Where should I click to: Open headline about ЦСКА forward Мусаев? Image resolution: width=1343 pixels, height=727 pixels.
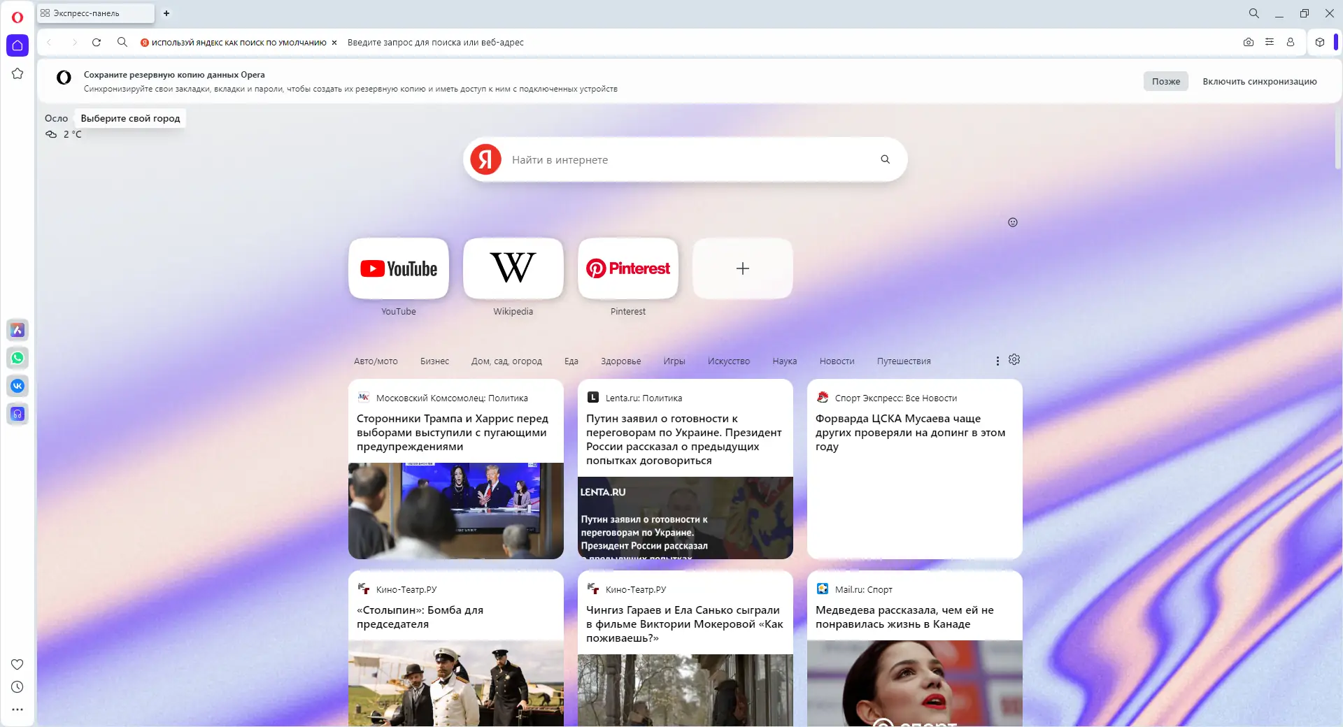click(x=910, y=433)
